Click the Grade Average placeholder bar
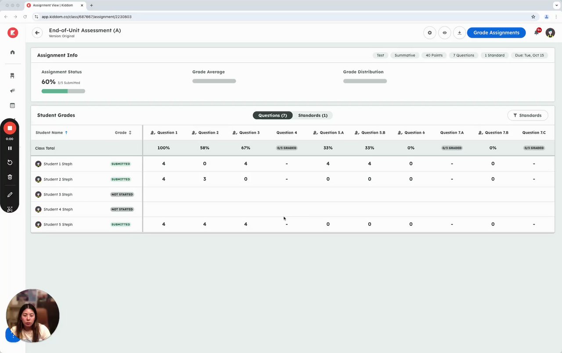Image resolution: width=562 pixels, height=353 pixels. (x=214, y=81)
